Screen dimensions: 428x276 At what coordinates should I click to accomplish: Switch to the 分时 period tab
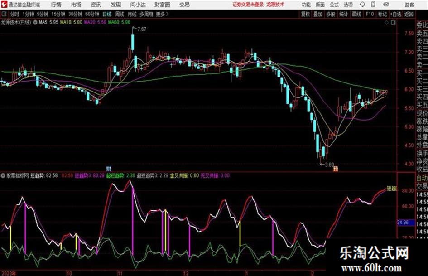[x=14, y=14]
